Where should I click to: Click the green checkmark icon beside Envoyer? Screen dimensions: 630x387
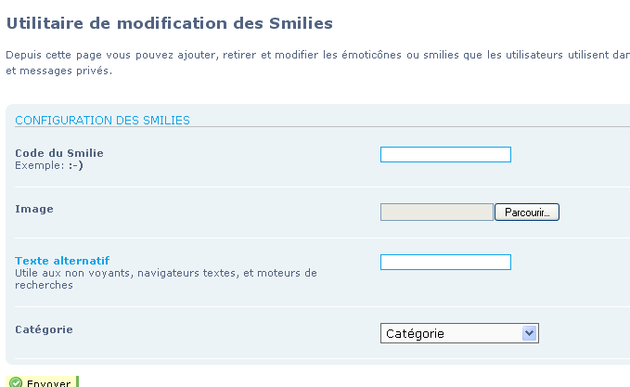click(16, 382)
